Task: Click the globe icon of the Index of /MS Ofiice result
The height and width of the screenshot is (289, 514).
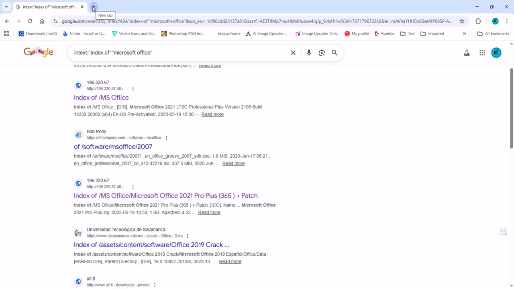Action: (78, 85)
